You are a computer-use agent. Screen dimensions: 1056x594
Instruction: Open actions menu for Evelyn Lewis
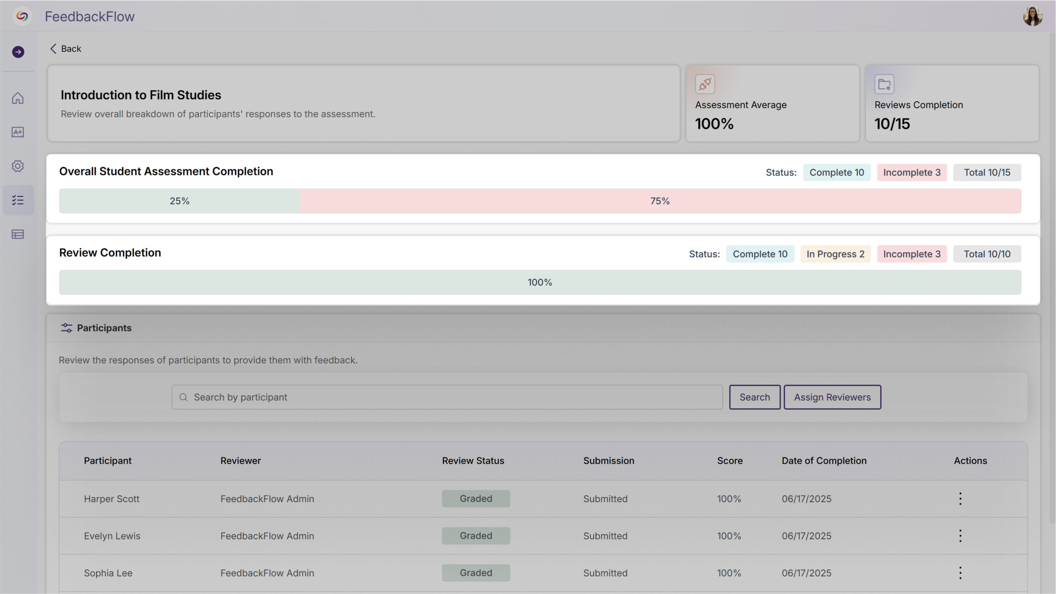point(960,536)
